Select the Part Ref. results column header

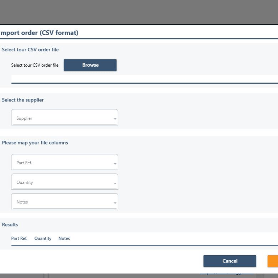(x=19, y=239)
